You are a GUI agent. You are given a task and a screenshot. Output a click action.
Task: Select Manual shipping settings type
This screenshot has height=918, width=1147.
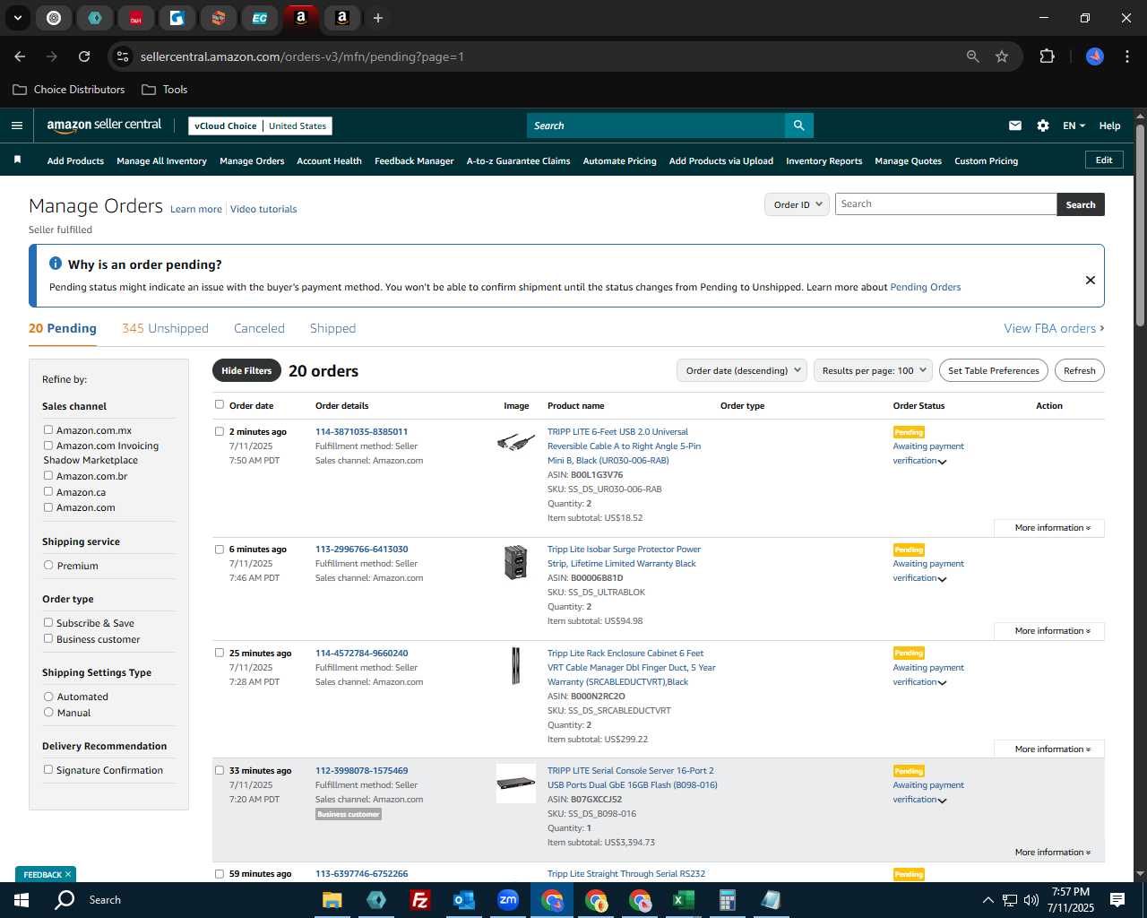(48, 712)
